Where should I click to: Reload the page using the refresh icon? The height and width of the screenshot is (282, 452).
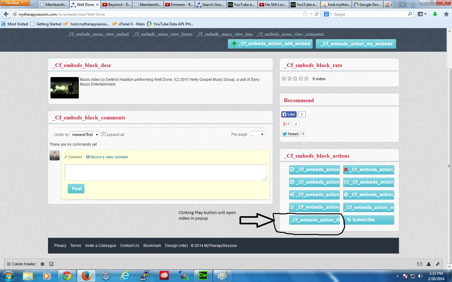(x=317, y=14)
